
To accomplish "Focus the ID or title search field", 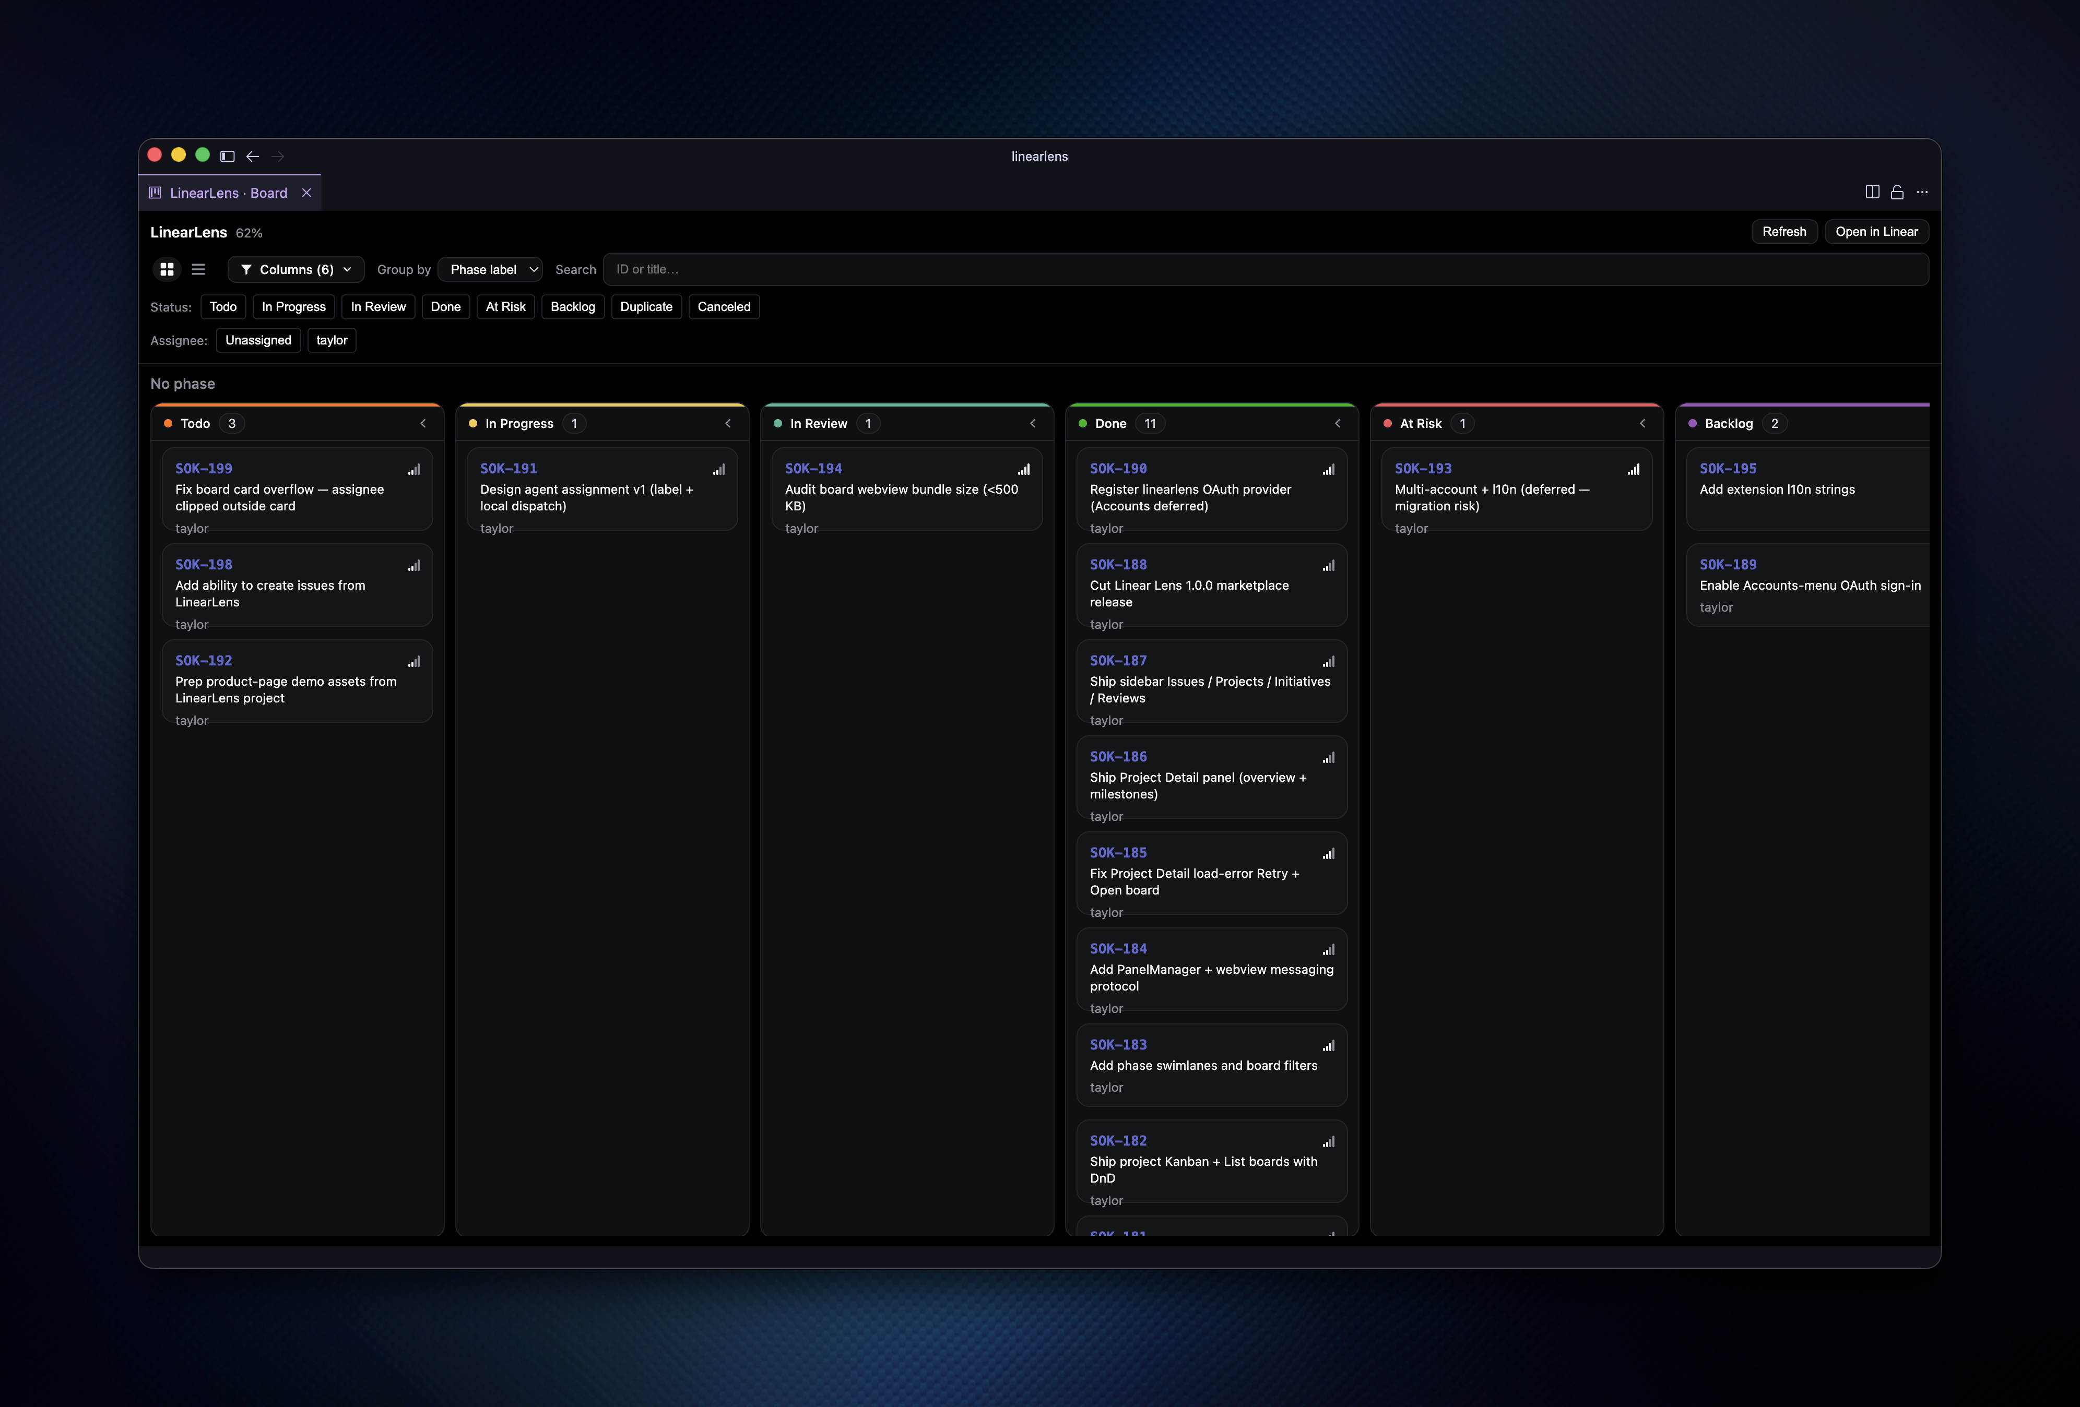I will coord(1266,269).
